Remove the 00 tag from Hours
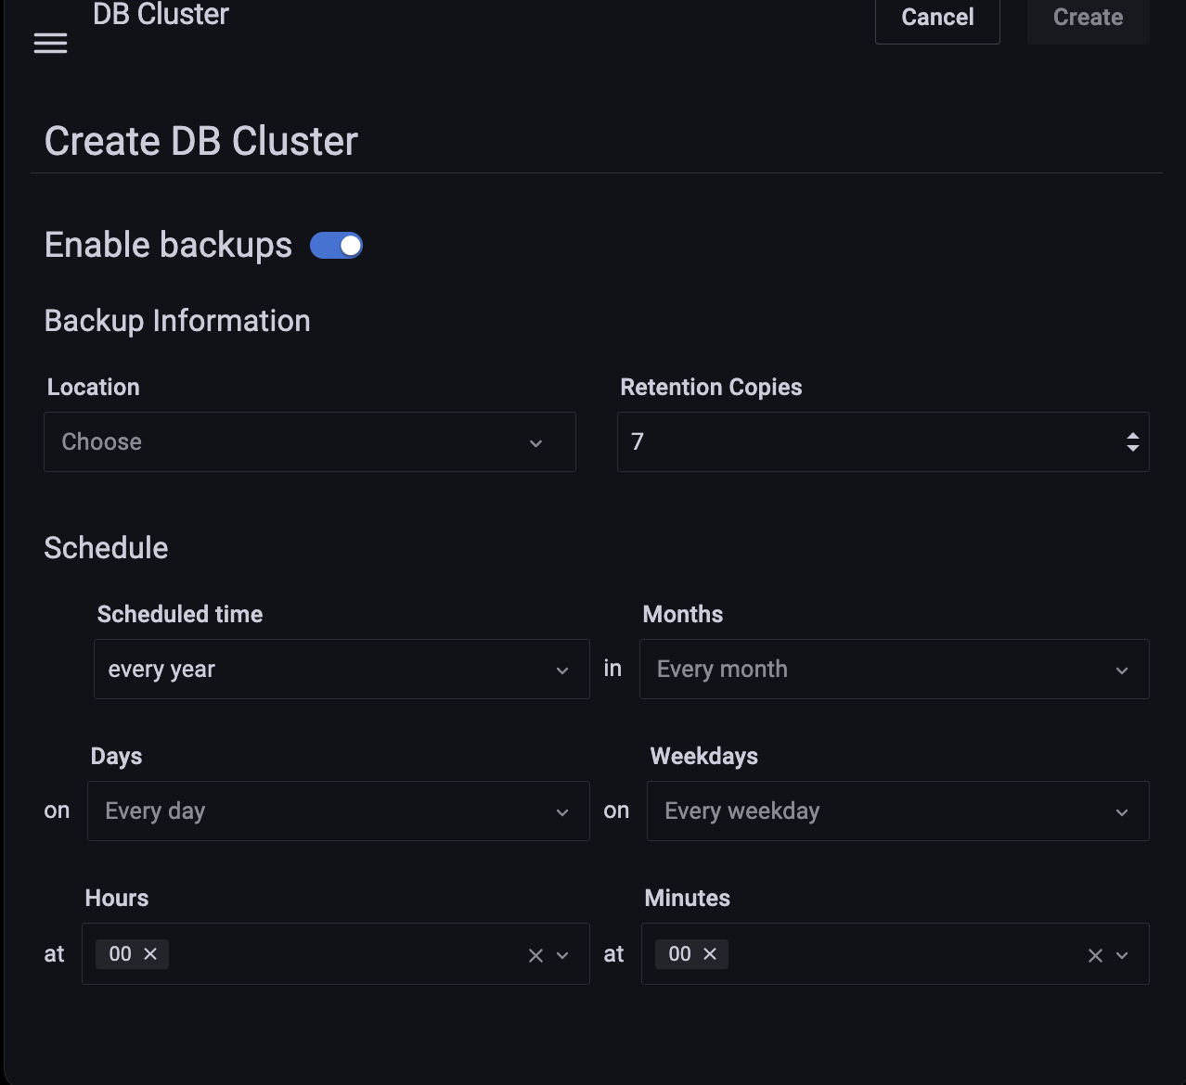Image resolution: width=1186 pixels, height=1085 pixels. coord(150,953)
